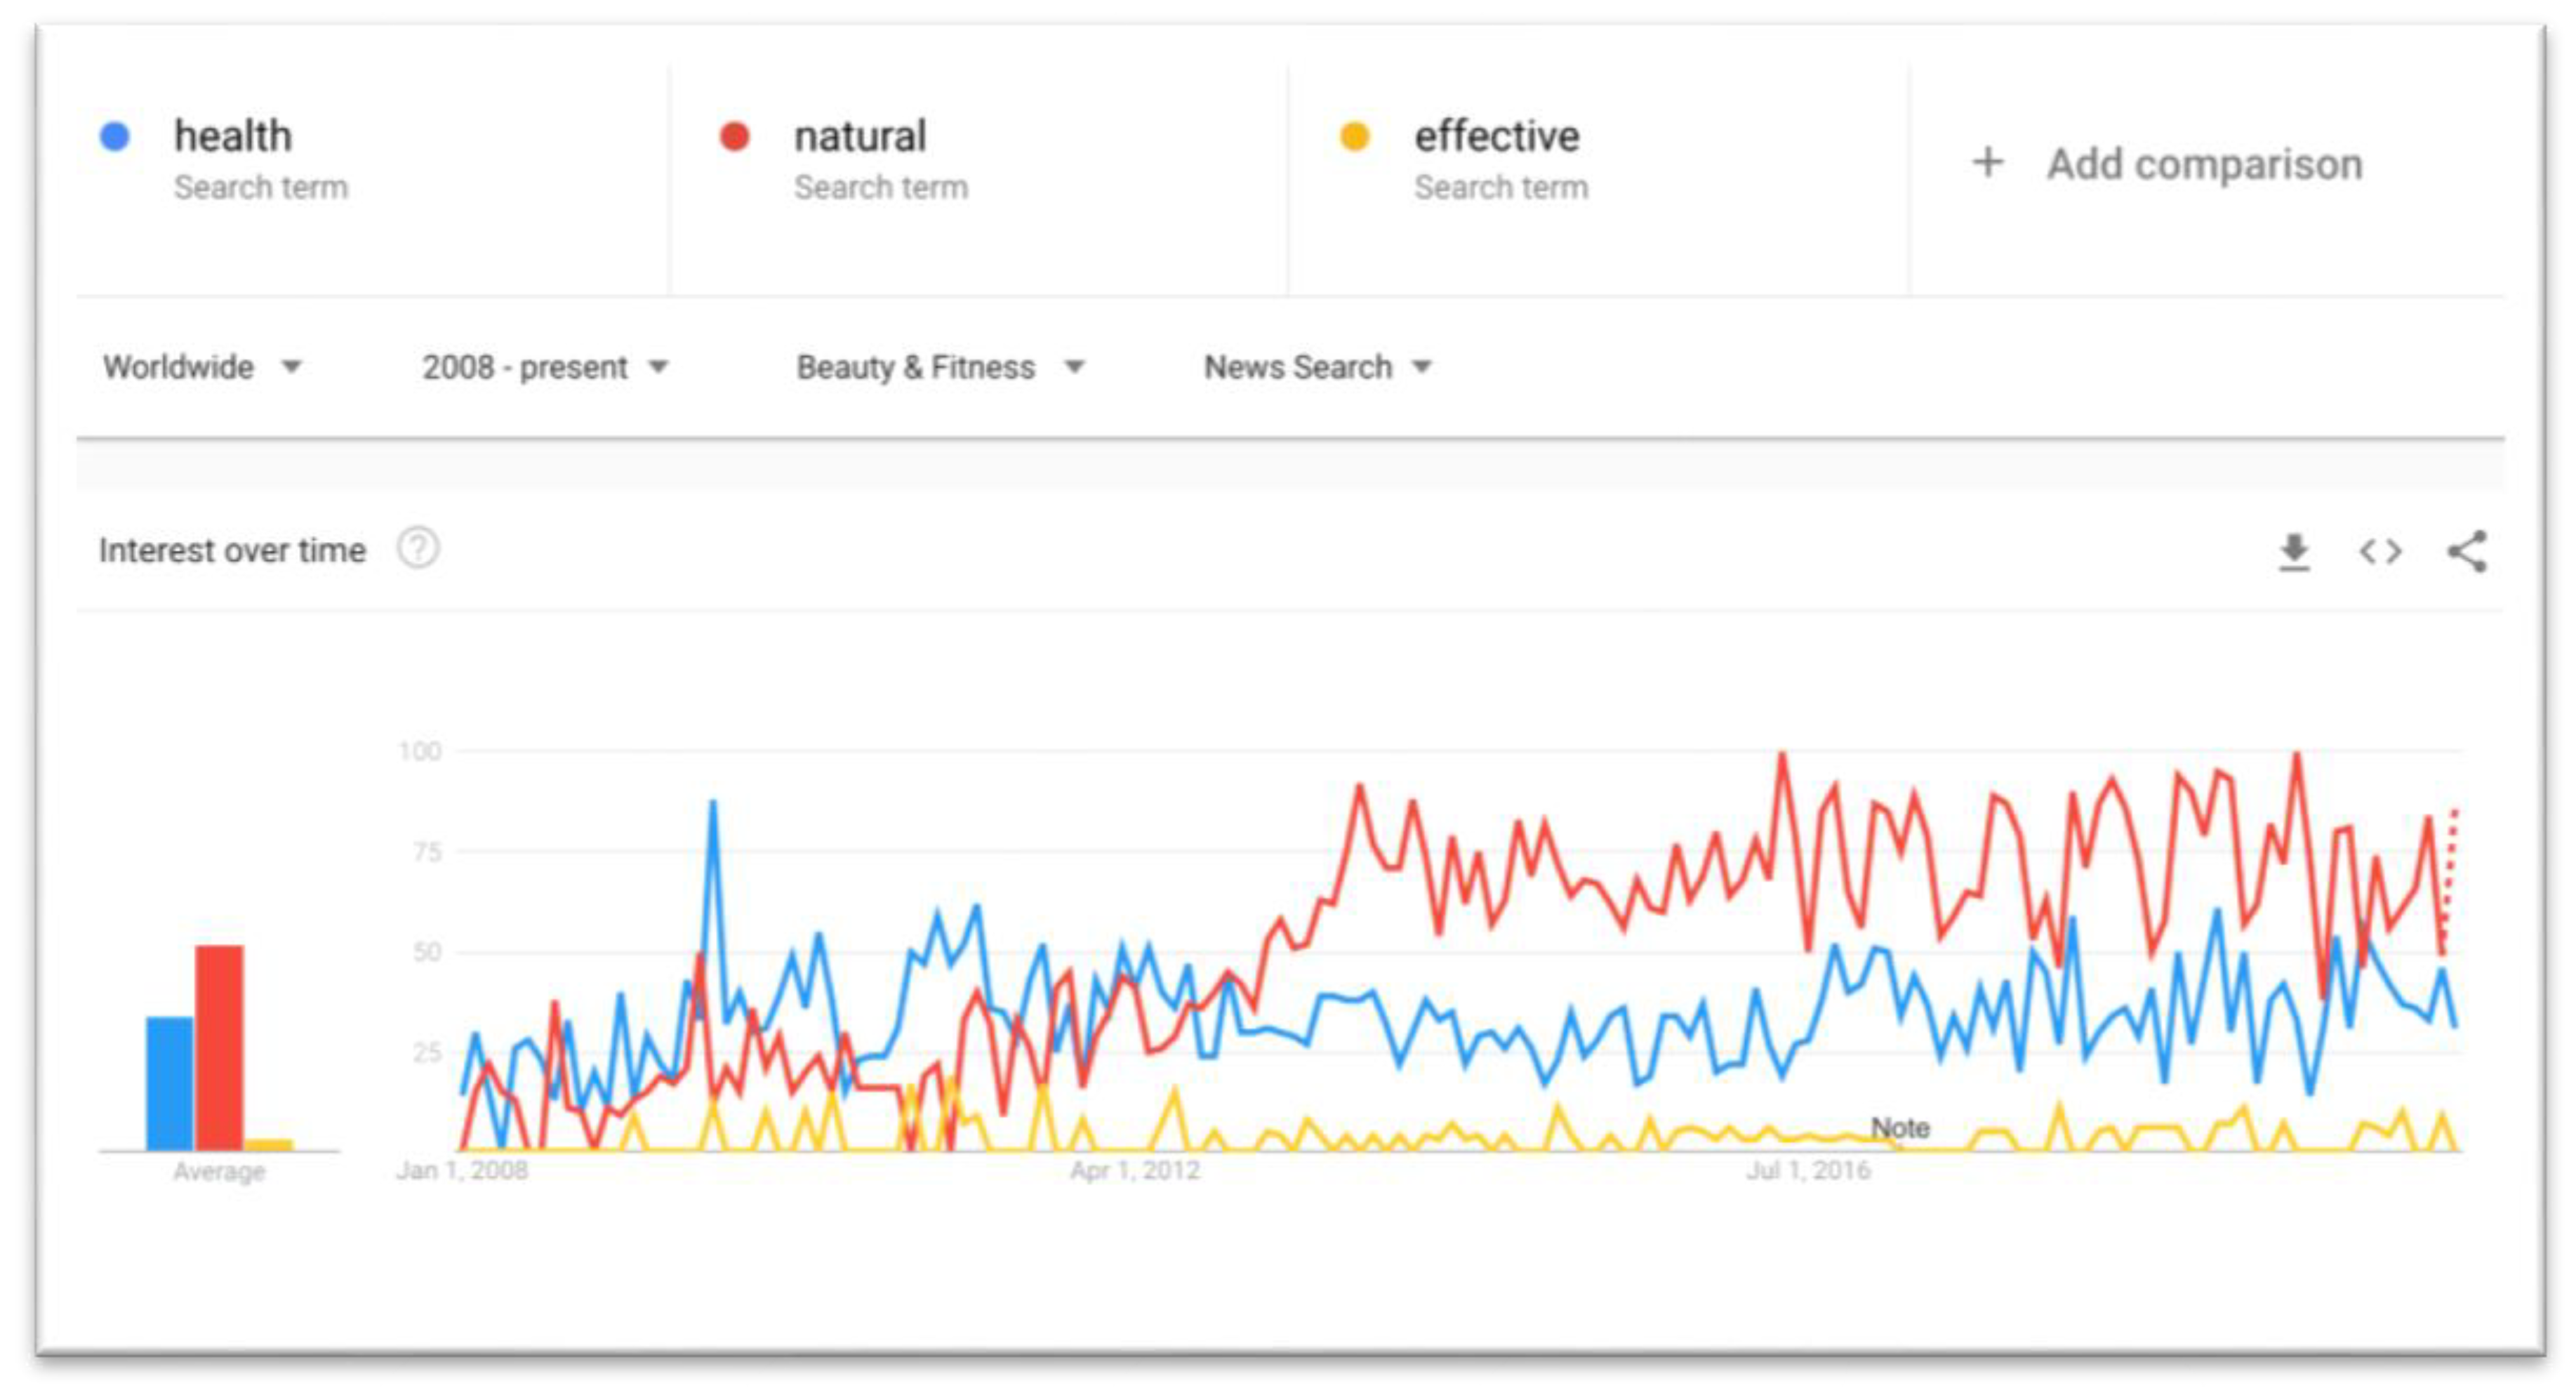2576x1388 pixels.
Task: Click the yellow dot beside effective
Action: (x=1354, y=136)
